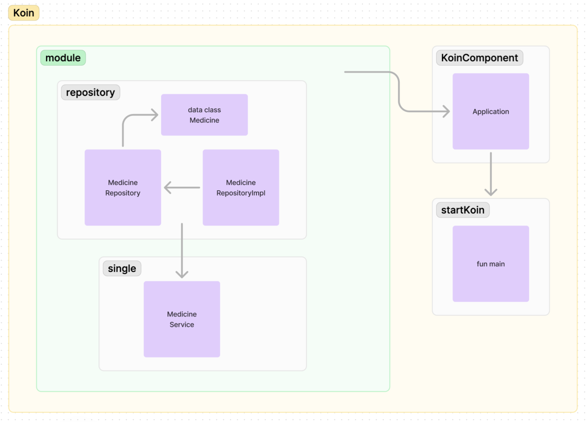Click the Medicine Repository box
This screenshot has width=588, height=422.
122,187
